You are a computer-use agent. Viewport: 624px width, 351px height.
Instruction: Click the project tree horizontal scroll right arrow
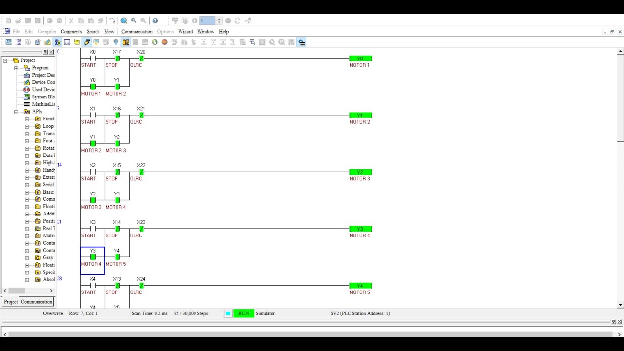(x=51, y=291)
